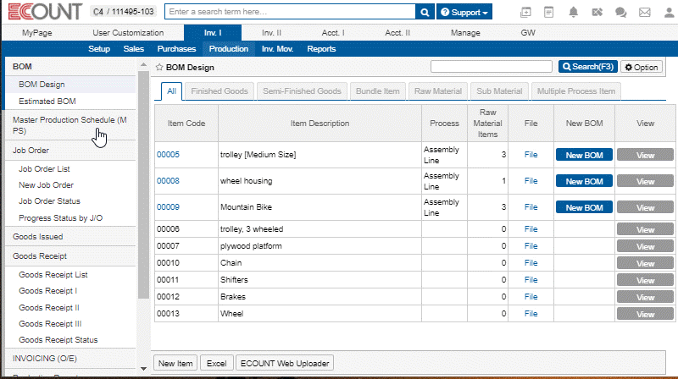Open the Reports submenu
Screen dimensions: 678x379
coord(321,49)
